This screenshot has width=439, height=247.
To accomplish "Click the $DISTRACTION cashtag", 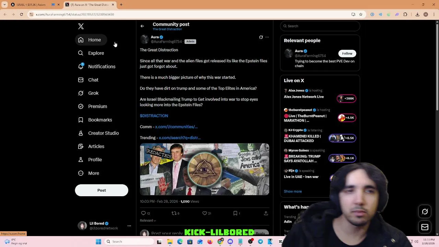I will [154, 116].
